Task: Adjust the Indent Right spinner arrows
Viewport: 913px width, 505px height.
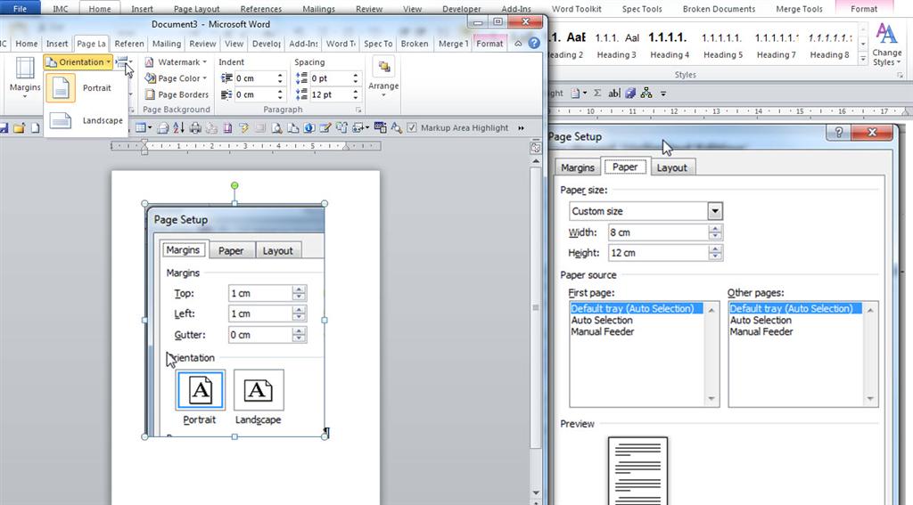Action: coord(280,94)
